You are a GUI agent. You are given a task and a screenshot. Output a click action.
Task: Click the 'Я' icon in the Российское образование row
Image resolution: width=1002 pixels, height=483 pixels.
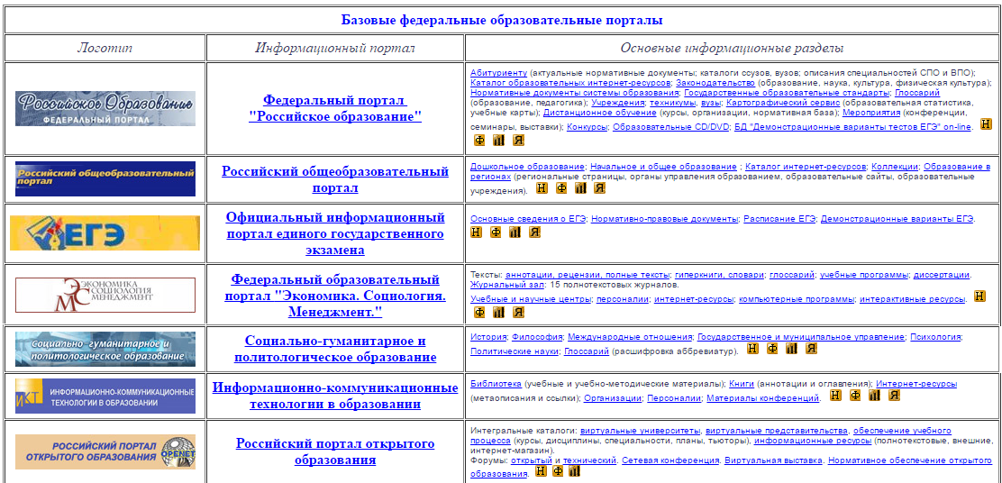(x=518, y=140)
